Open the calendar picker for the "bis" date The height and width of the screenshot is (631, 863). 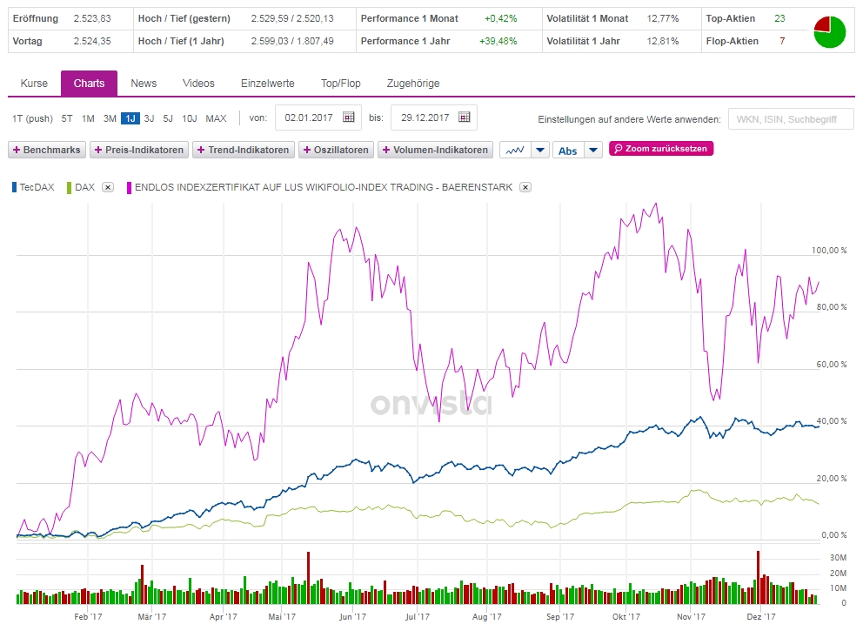pyautogui.click(x=465, y=117)
